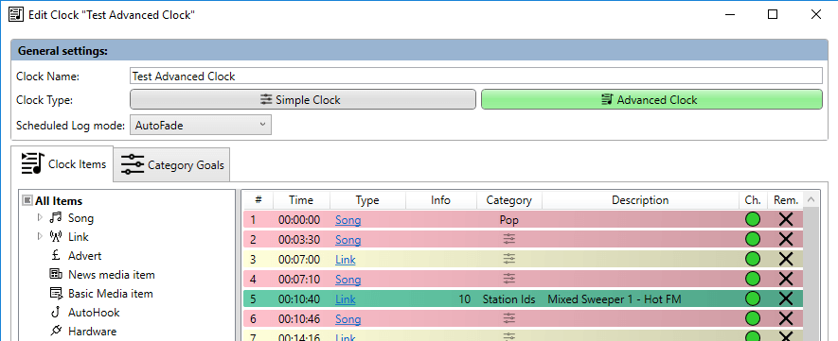Expand the Song tree node
This screenshot has height=341, width=838.
40,218
